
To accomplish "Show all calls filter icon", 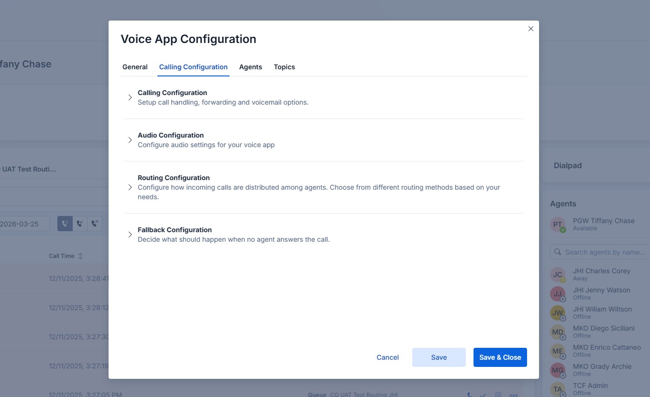I will [x=65, y=224].
